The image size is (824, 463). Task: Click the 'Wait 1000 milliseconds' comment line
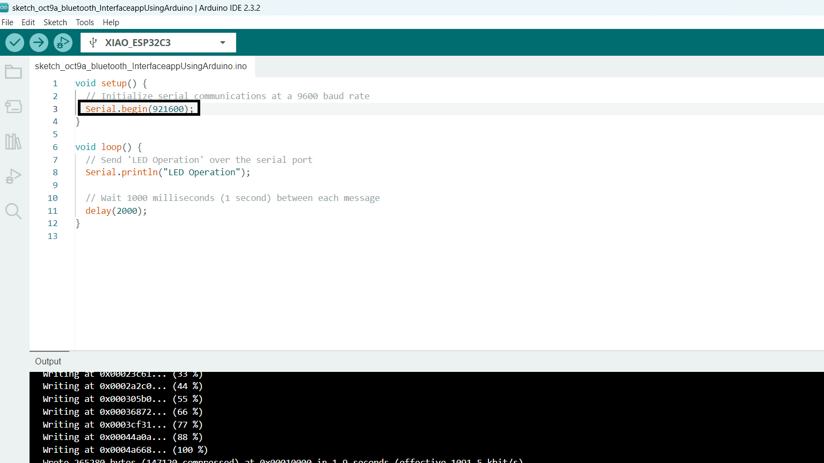point(232,198)
